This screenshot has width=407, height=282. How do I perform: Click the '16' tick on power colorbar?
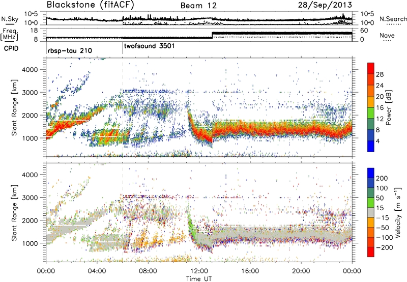pyautogui.click(x=380, y=108)
